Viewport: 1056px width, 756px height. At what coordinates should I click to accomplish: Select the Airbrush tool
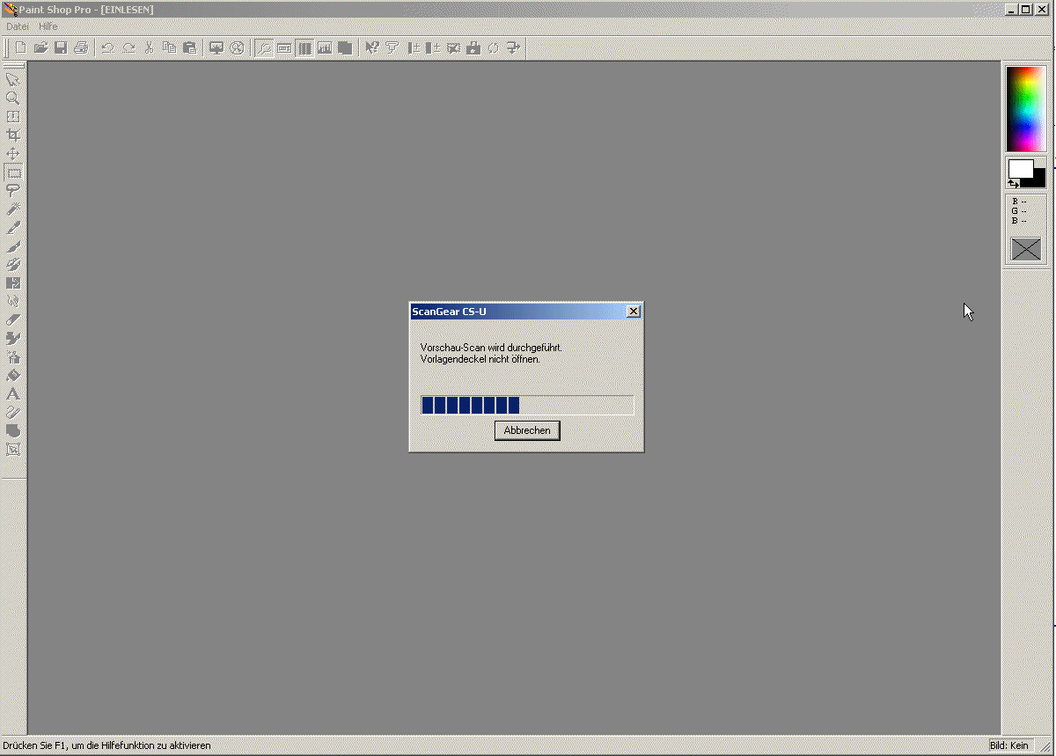[x=13, y=357]
